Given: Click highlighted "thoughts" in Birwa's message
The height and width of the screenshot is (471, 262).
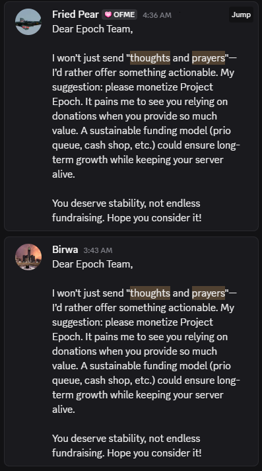Looking at the screenshot, I should [150, 293].
